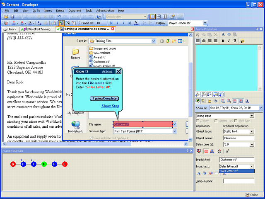Right align bubble text
This screenshot has height=199, width=265.
pos(210,41)
